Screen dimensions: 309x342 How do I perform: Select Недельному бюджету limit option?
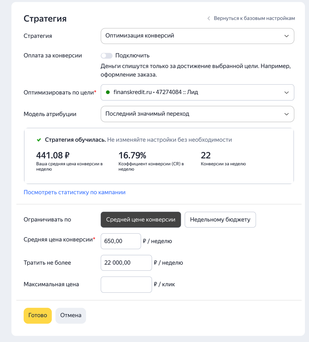pos(220,219)
